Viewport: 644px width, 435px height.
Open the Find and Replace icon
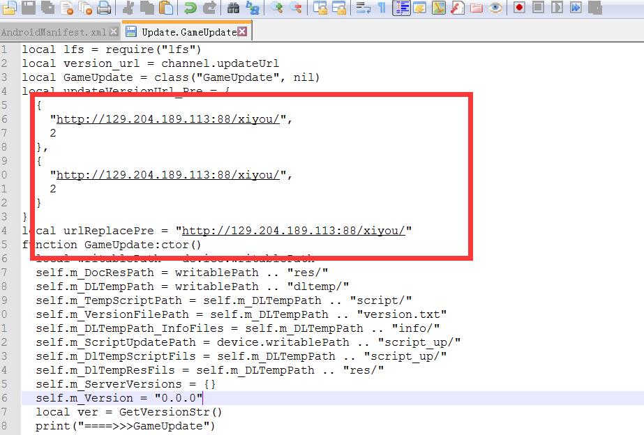(252, 8)
